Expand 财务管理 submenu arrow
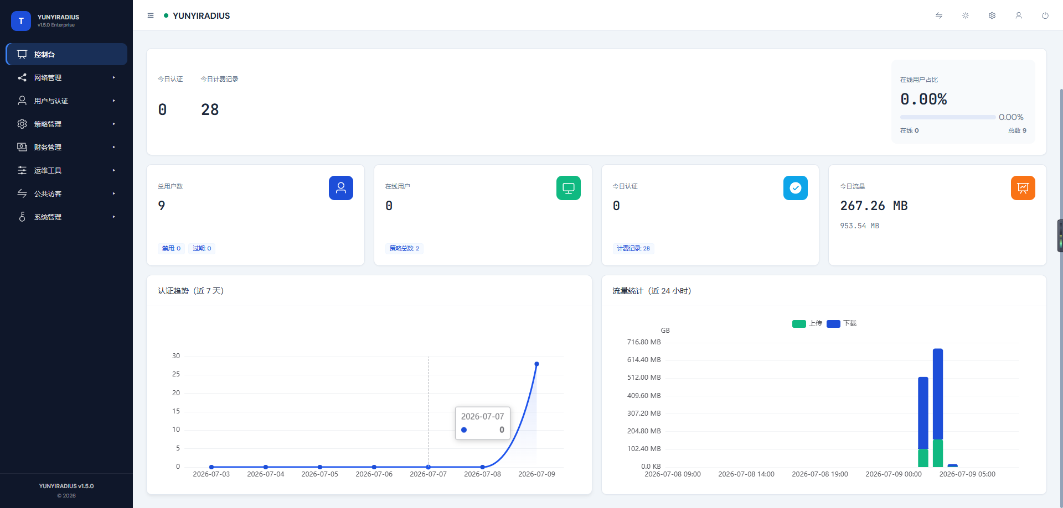 click(114, 147)
